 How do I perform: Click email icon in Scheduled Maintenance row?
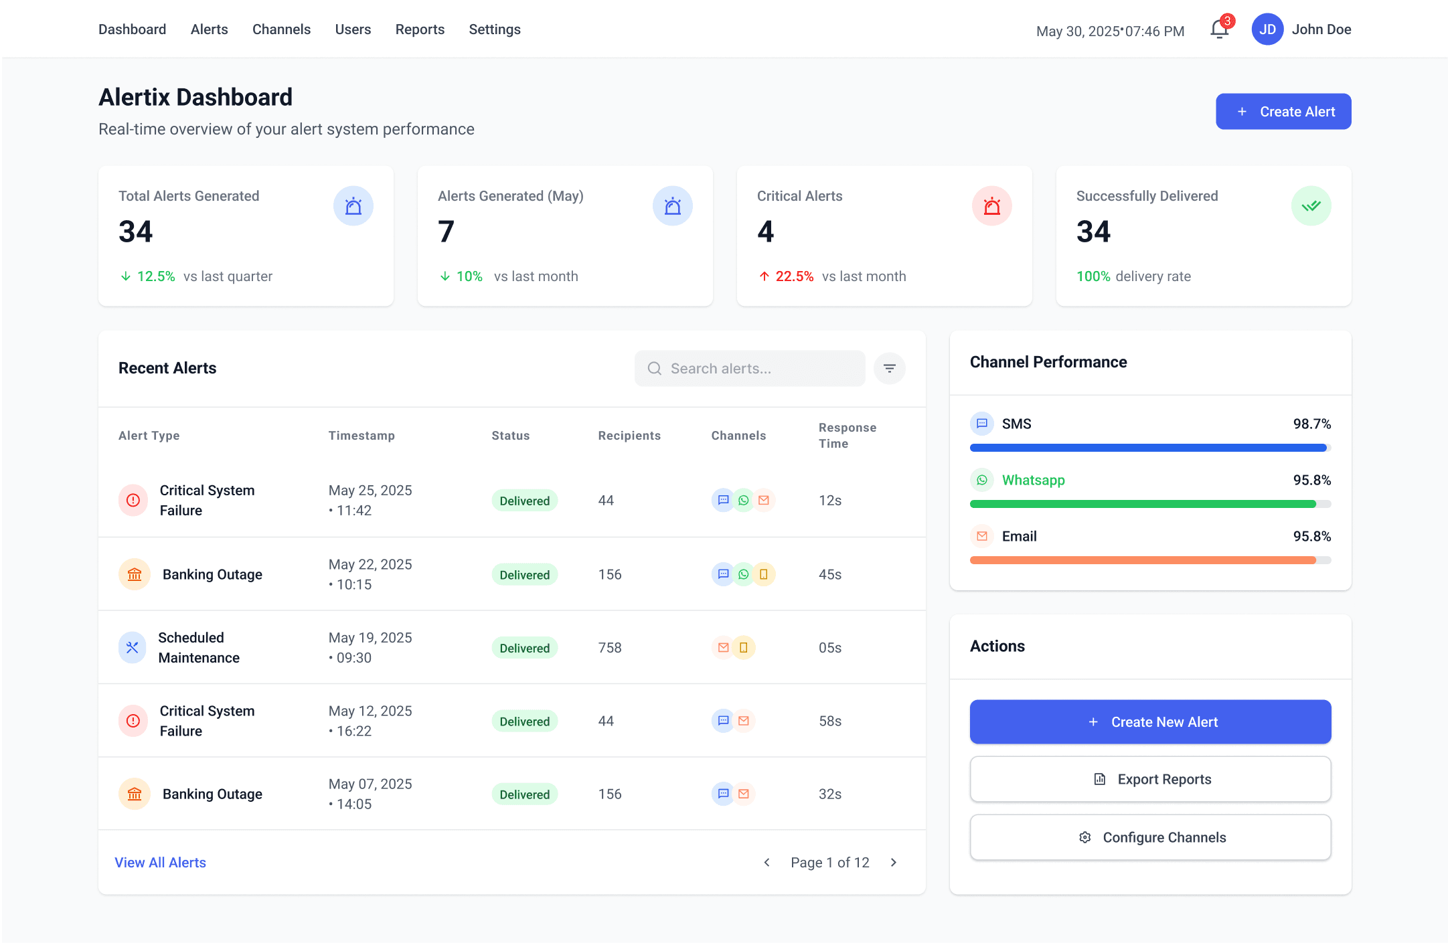[723, 648]
